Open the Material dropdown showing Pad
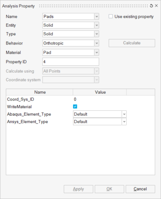 [x=96, y=52]
